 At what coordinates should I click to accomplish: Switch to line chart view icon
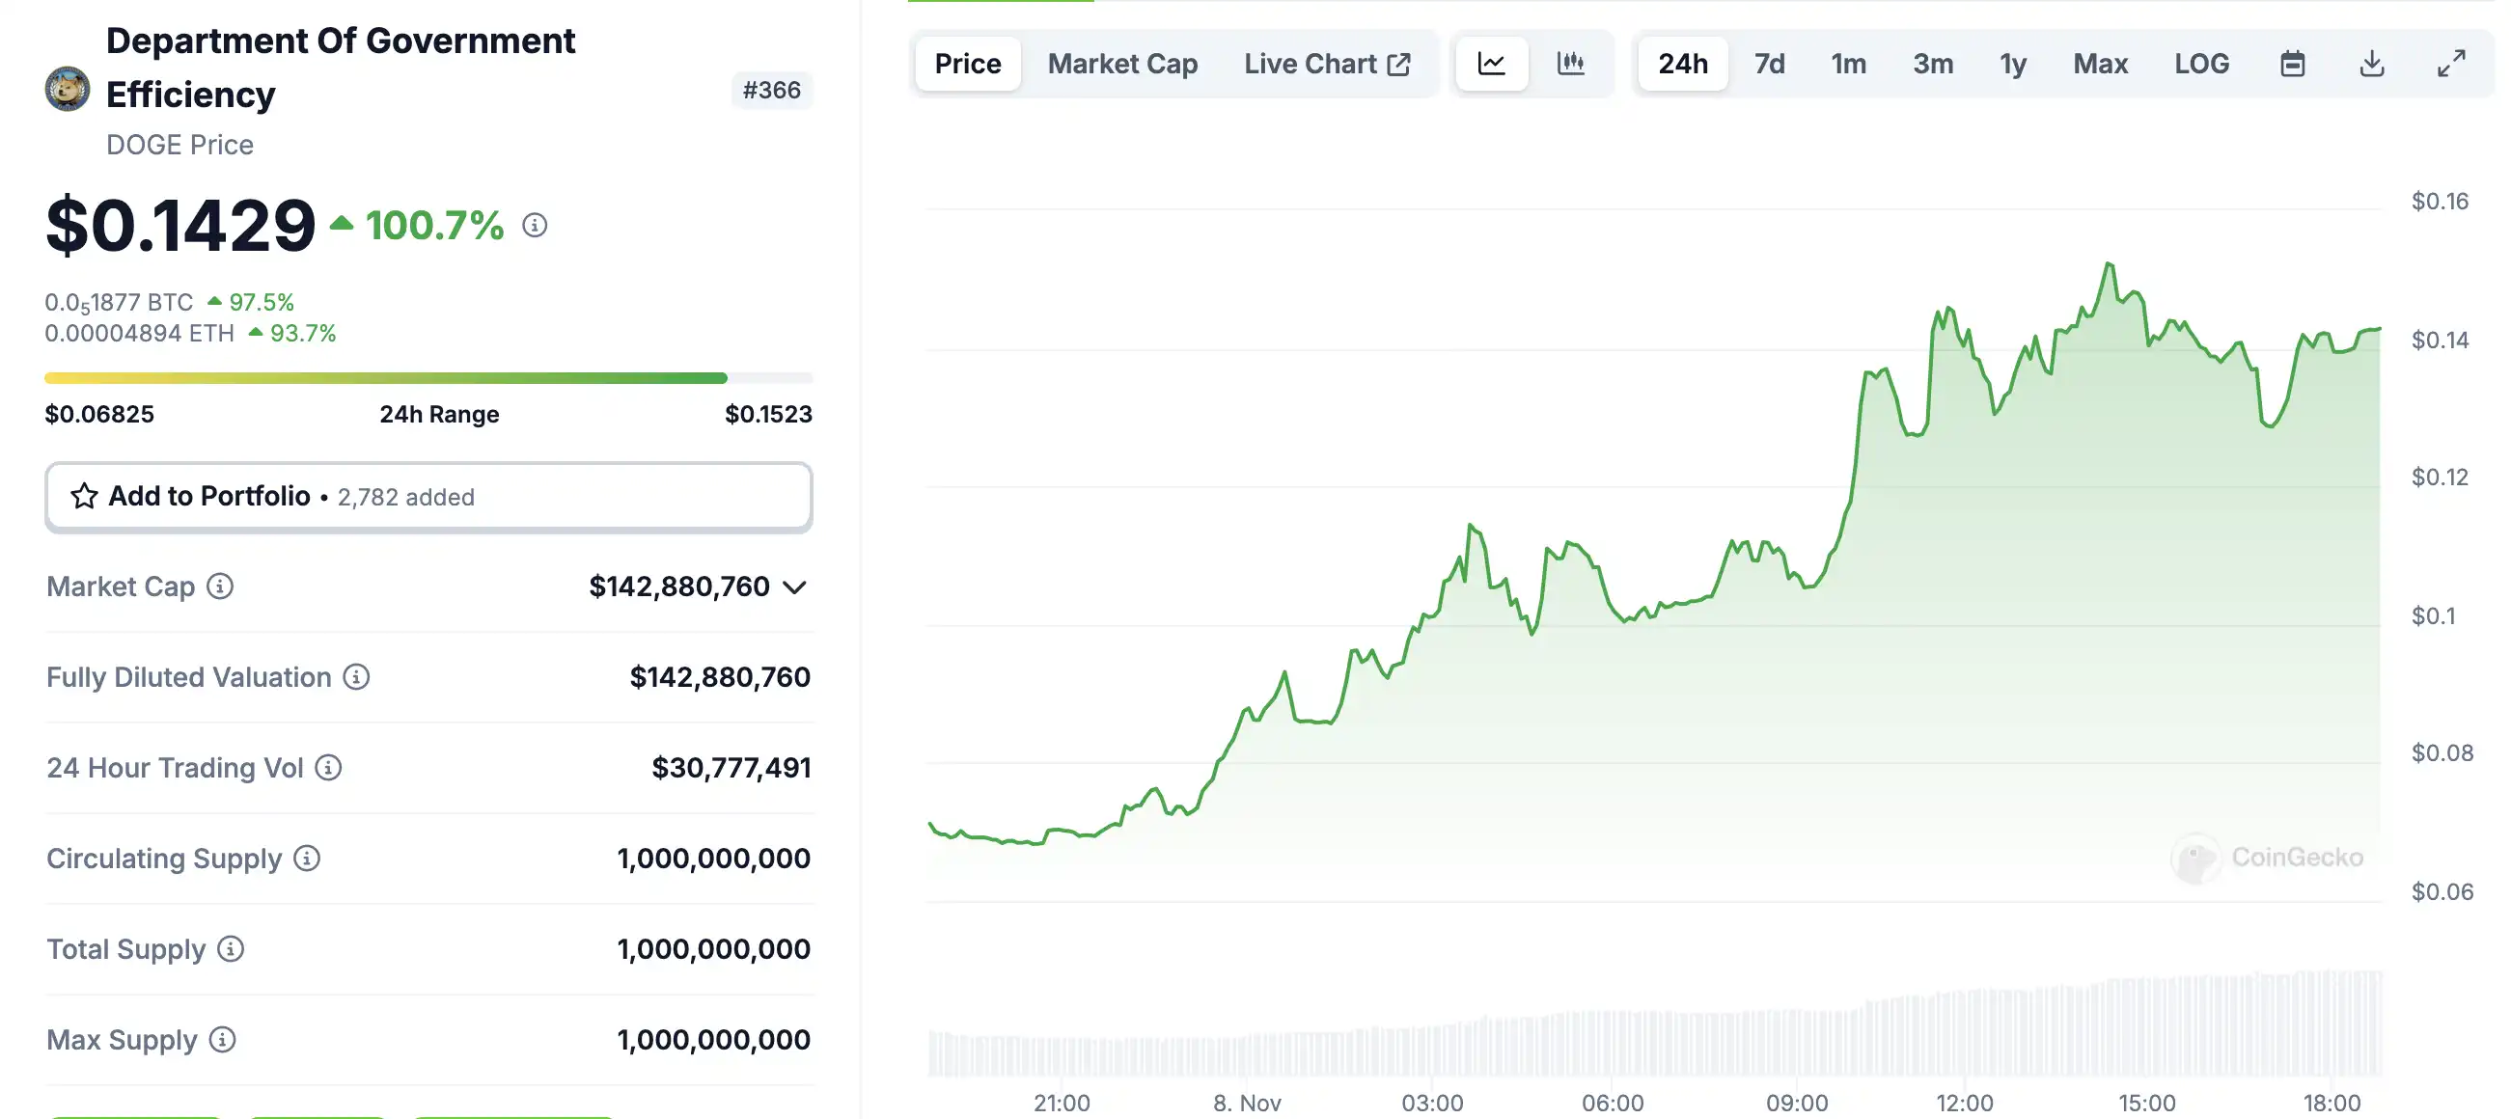tap(1490, 65)
